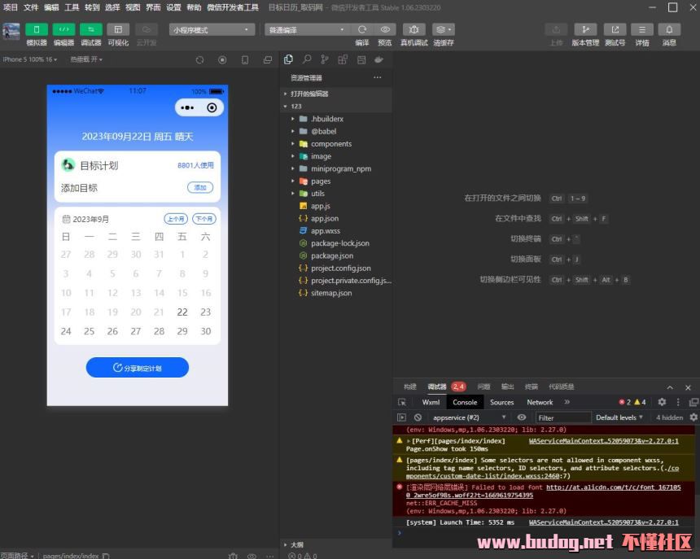Open the Test account (测试号) icon
This screenshot has width=700, height=559.
click(615, 29)
